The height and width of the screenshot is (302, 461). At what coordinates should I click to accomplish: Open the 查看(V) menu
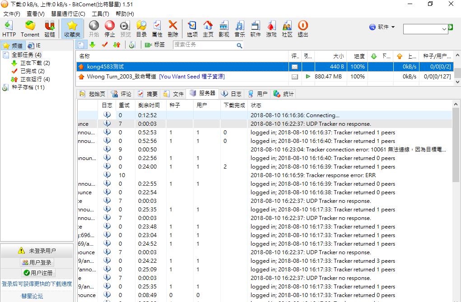[36, 14]
